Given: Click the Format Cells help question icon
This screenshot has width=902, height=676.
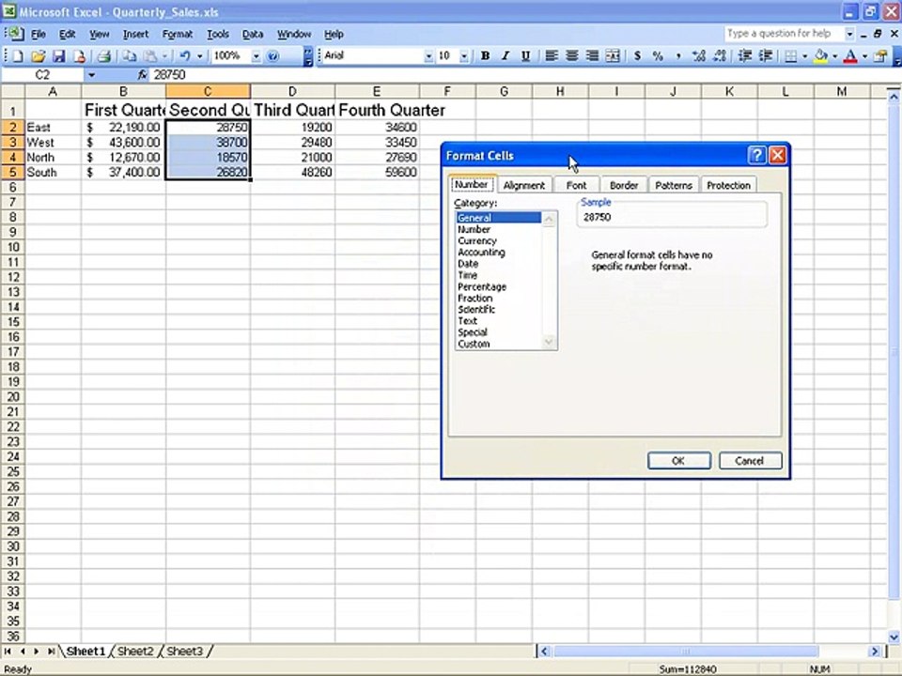Looking at the screenshot, I should tap(757, 155).
